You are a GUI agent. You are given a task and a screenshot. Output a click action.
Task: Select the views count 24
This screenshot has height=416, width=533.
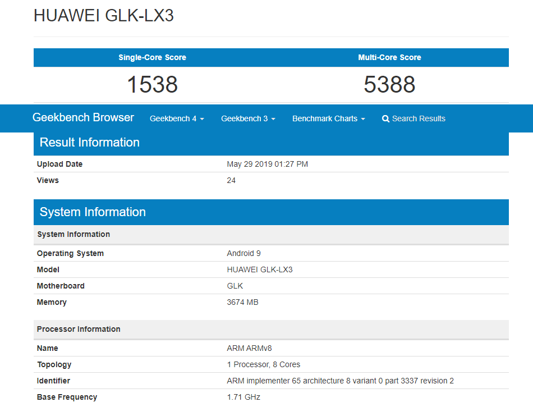coord(231,180)
